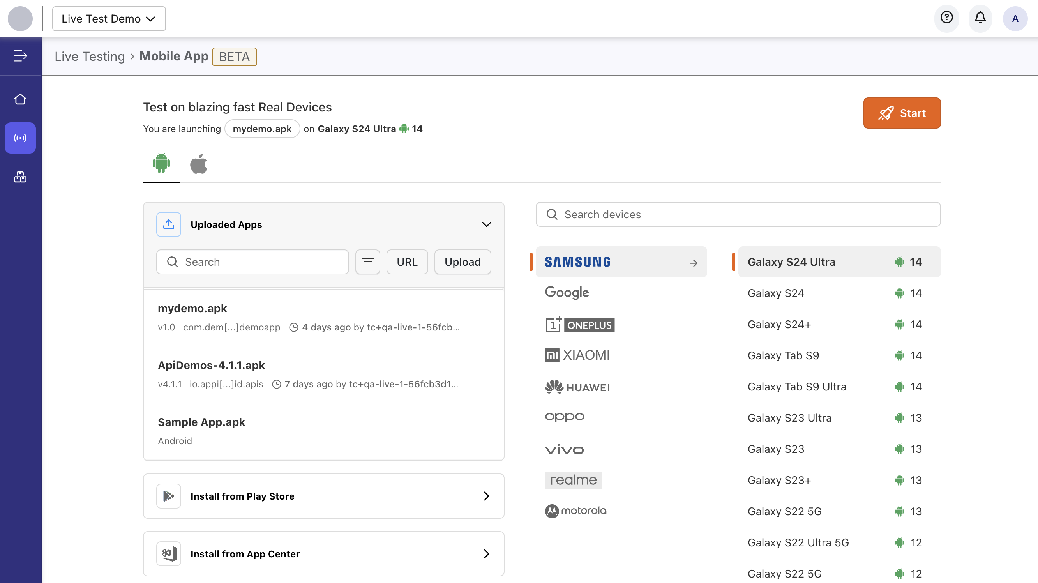1038x583 pixels.
Task: Click Android icon beside Galaxy S23 Ultra row
Action: tap(899, 418)
